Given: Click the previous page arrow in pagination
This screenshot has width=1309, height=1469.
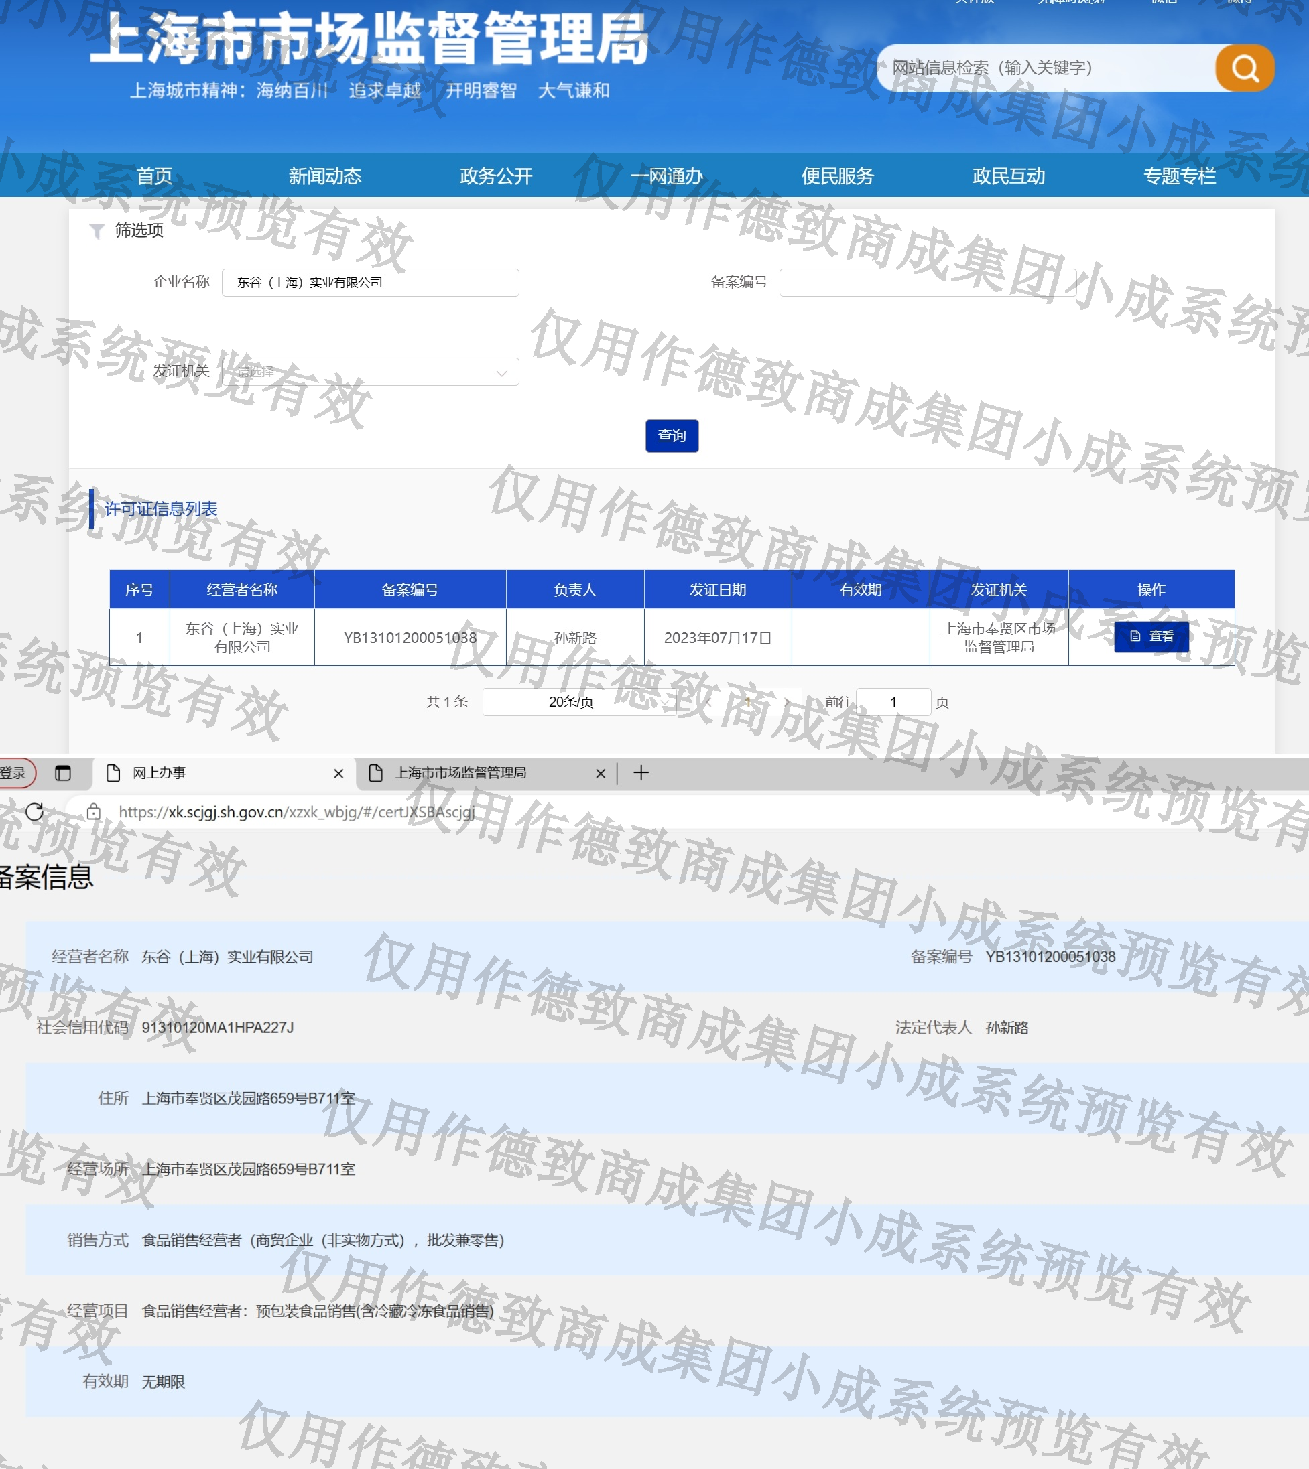Looking at the screenshot, I should pos(708,702).
